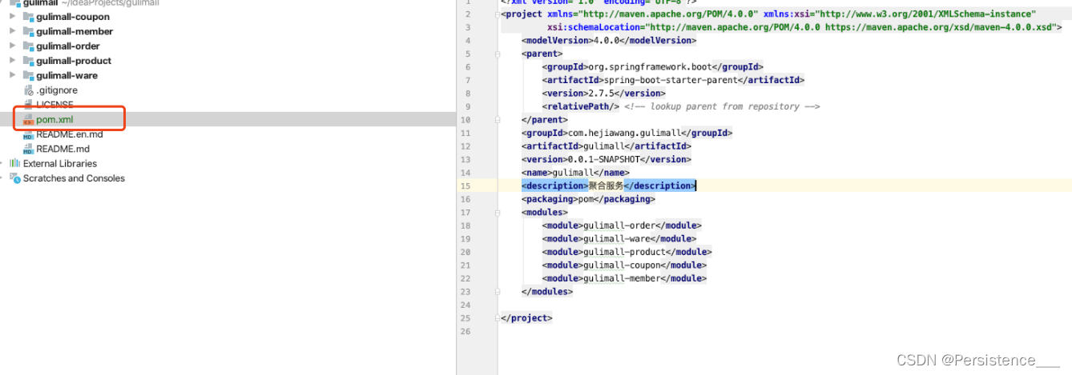This screenshot has width=1072, height=375.
Task: Click the gulimall-member module folder icon
Action: tap(29, 31)
